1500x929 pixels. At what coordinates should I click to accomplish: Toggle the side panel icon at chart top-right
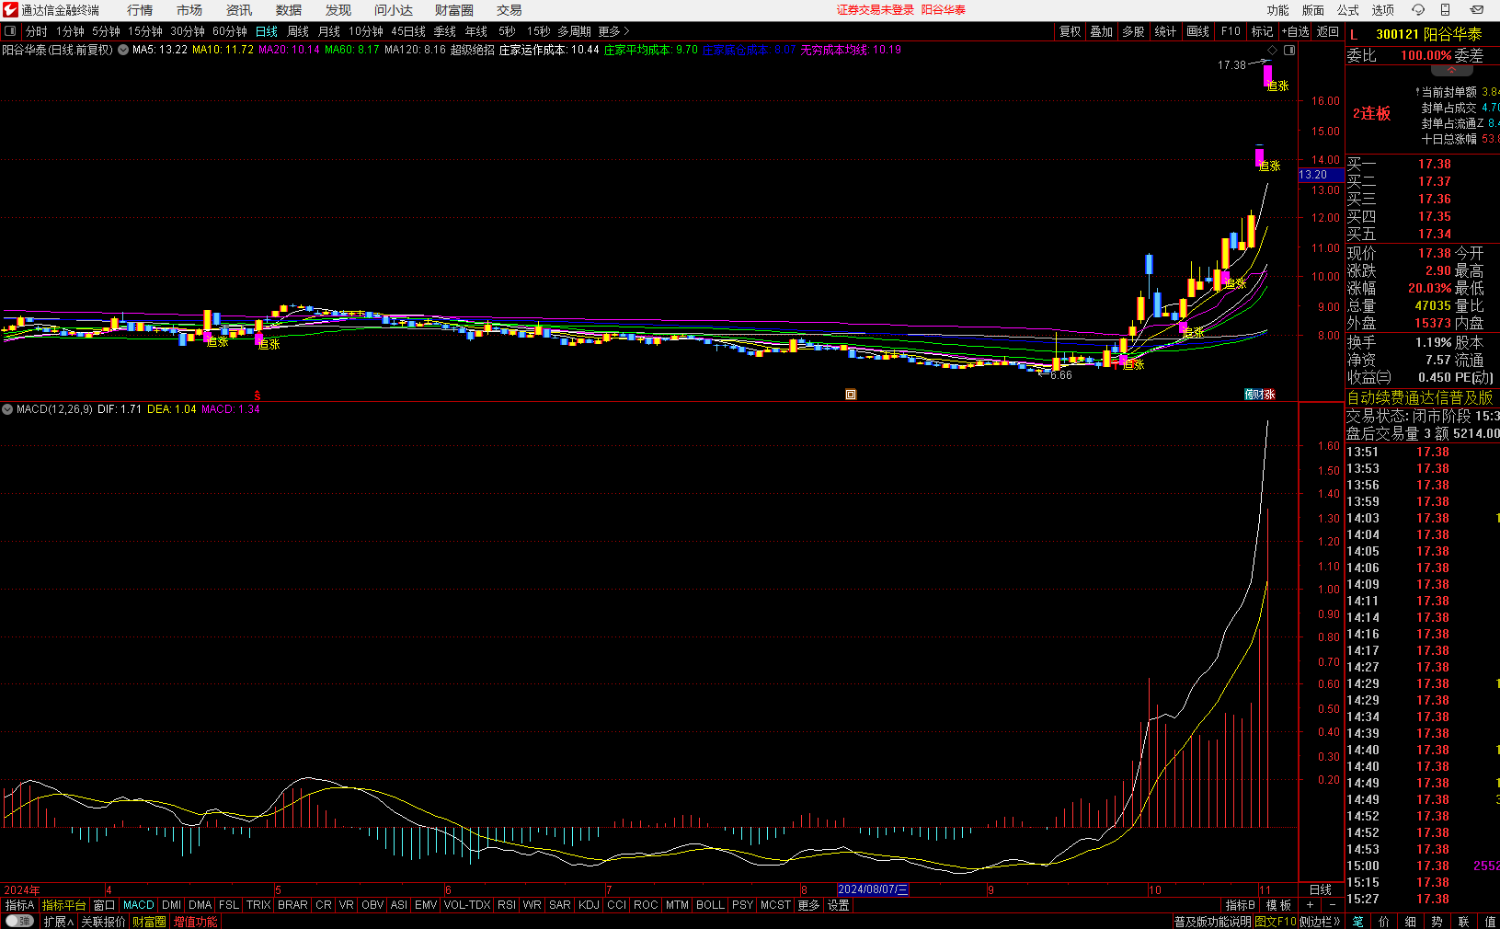1289,50
